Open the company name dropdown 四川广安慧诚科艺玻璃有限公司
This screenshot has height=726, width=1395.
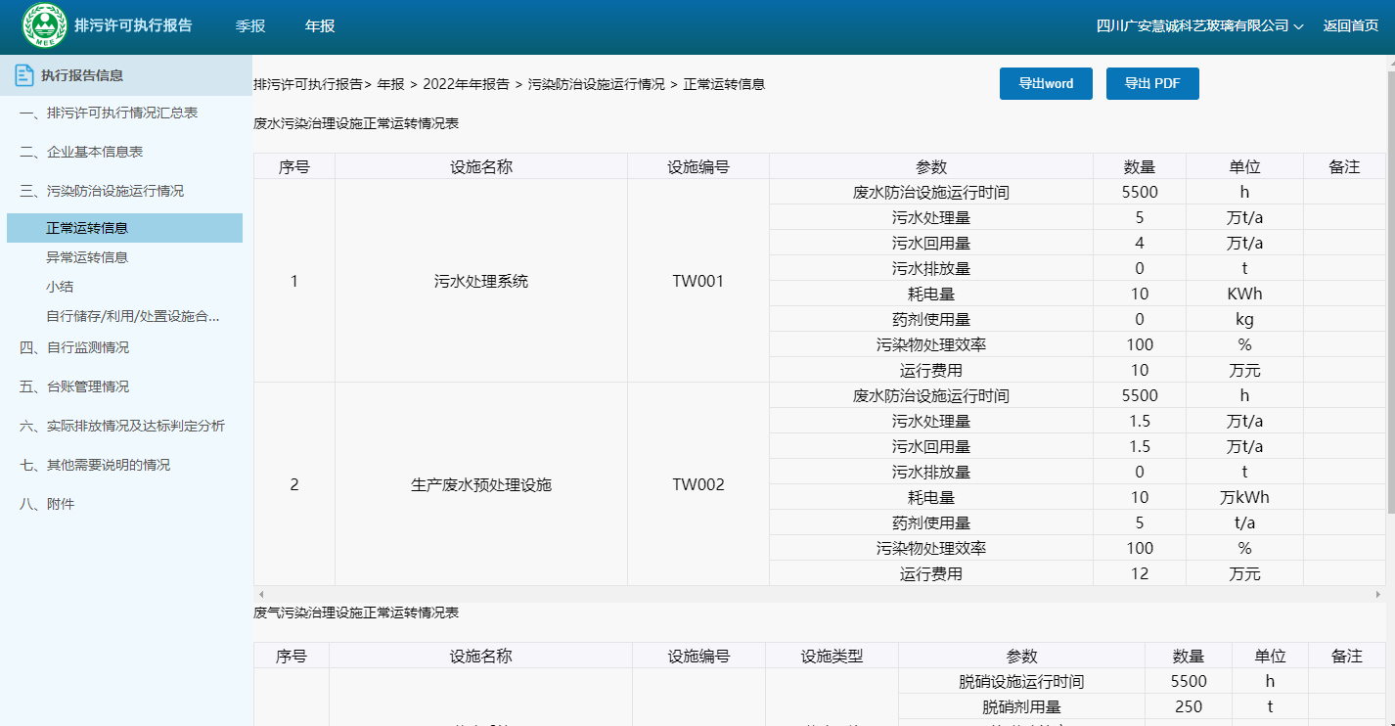coord(1199,26)
